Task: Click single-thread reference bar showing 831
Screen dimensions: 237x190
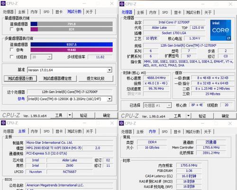Action: [x=72, y=29]
